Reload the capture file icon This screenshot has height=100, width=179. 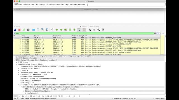(47, 30)
